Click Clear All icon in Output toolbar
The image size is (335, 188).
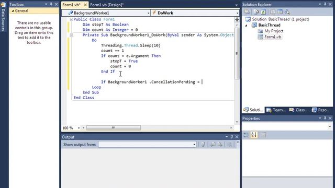pos(230,145)
